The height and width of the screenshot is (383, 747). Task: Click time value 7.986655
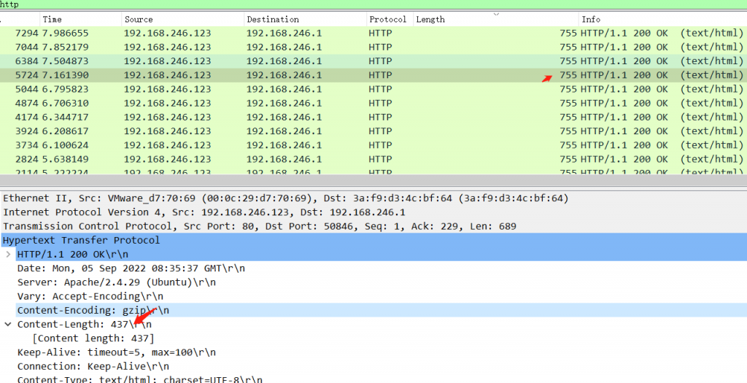[x=65, y=34]
